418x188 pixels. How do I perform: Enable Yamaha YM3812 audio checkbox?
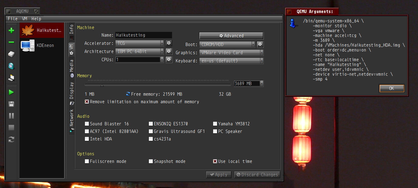(x=215, y=124)
